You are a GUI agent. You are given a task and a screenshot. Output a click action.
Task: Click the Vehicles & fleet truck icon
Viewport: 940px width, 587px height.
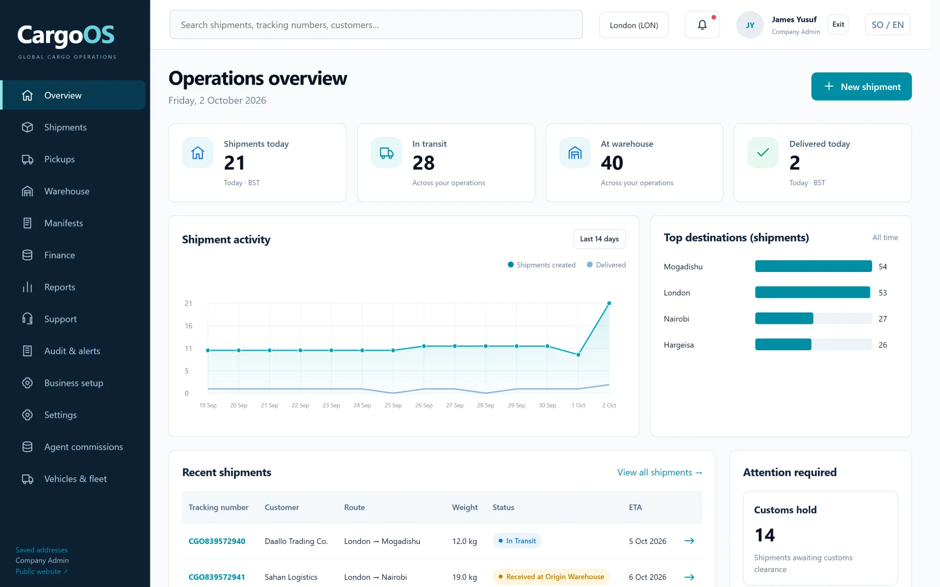27,479
